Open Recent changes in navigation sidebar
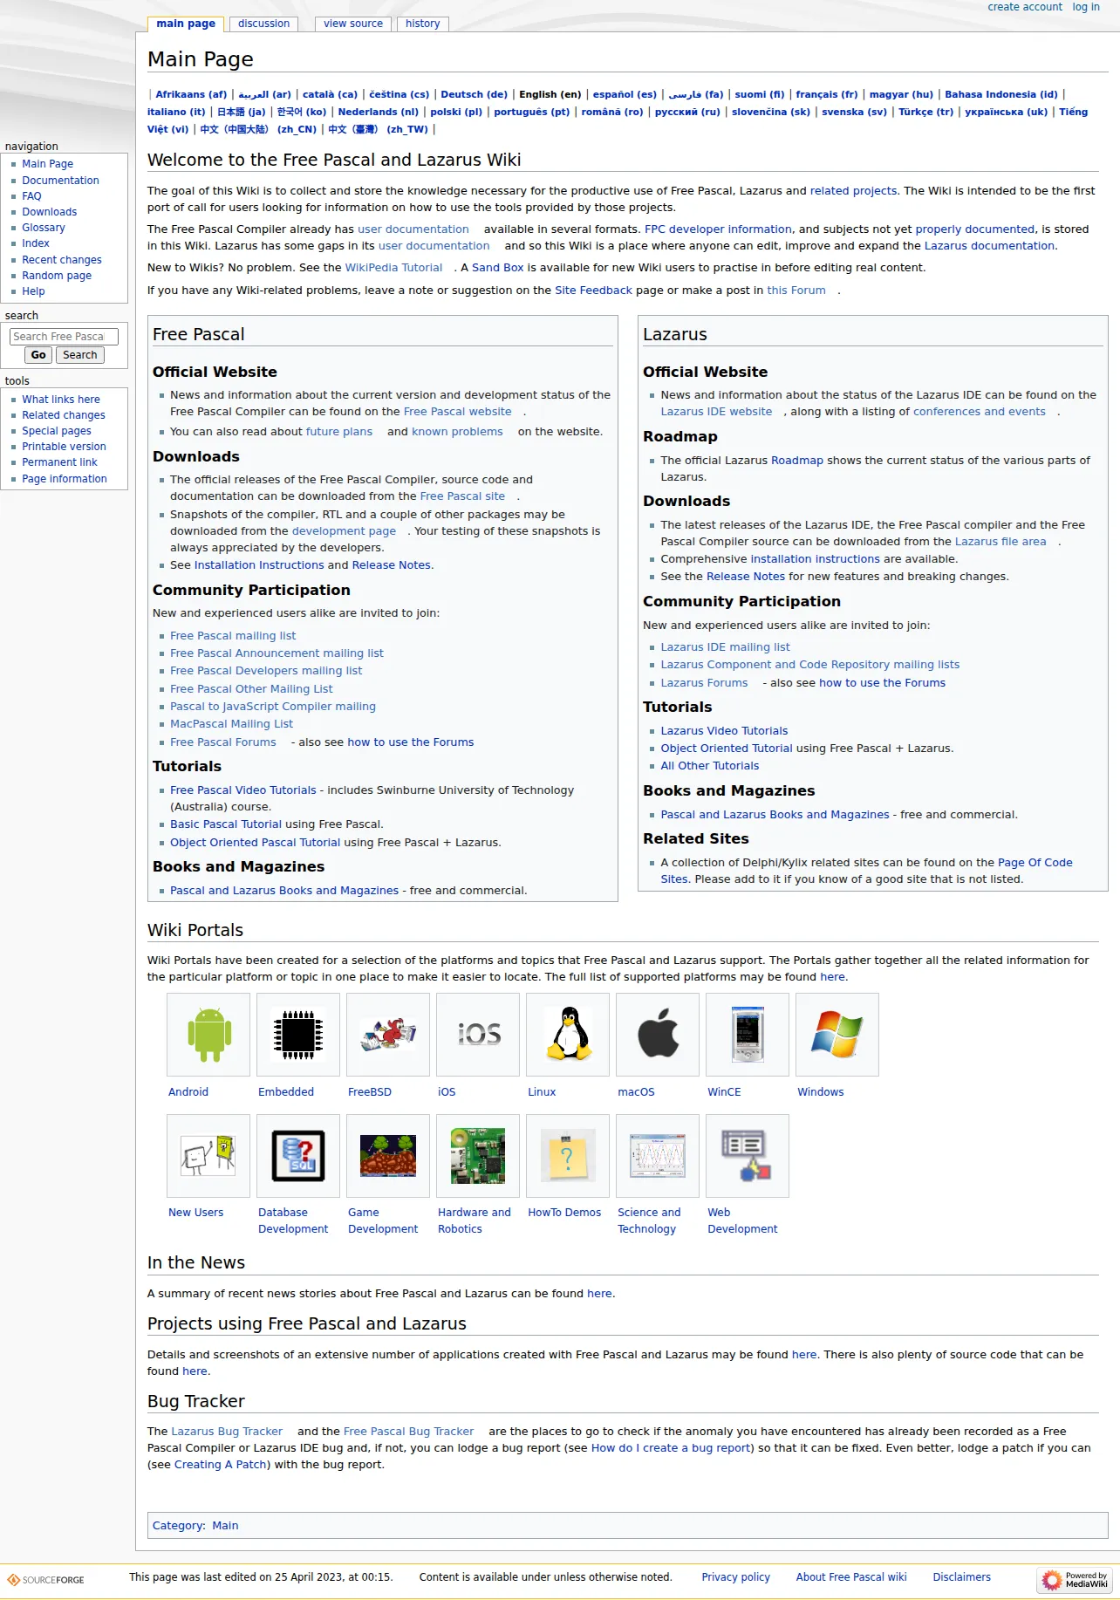 [x=62, y=260]
